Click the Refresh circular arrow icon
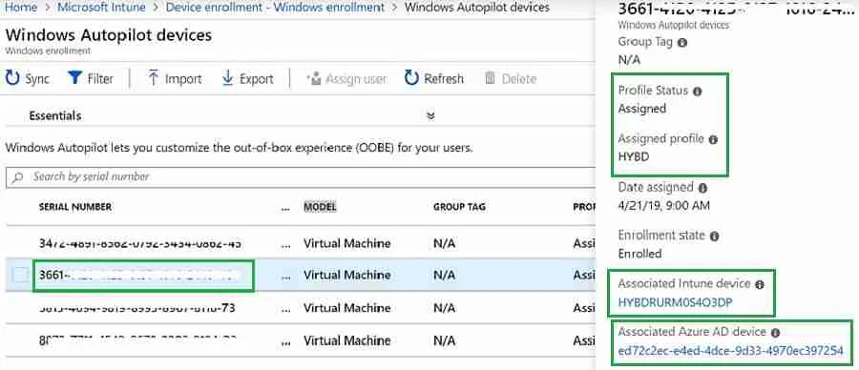Image resolution: width=859 pixels, height=370 pixels. (x=411, y=78)
